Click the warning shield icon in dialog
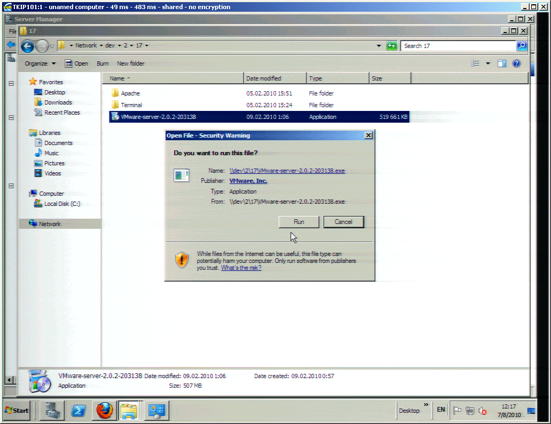Screen dimensions: 551x424 tap(182, 260)
